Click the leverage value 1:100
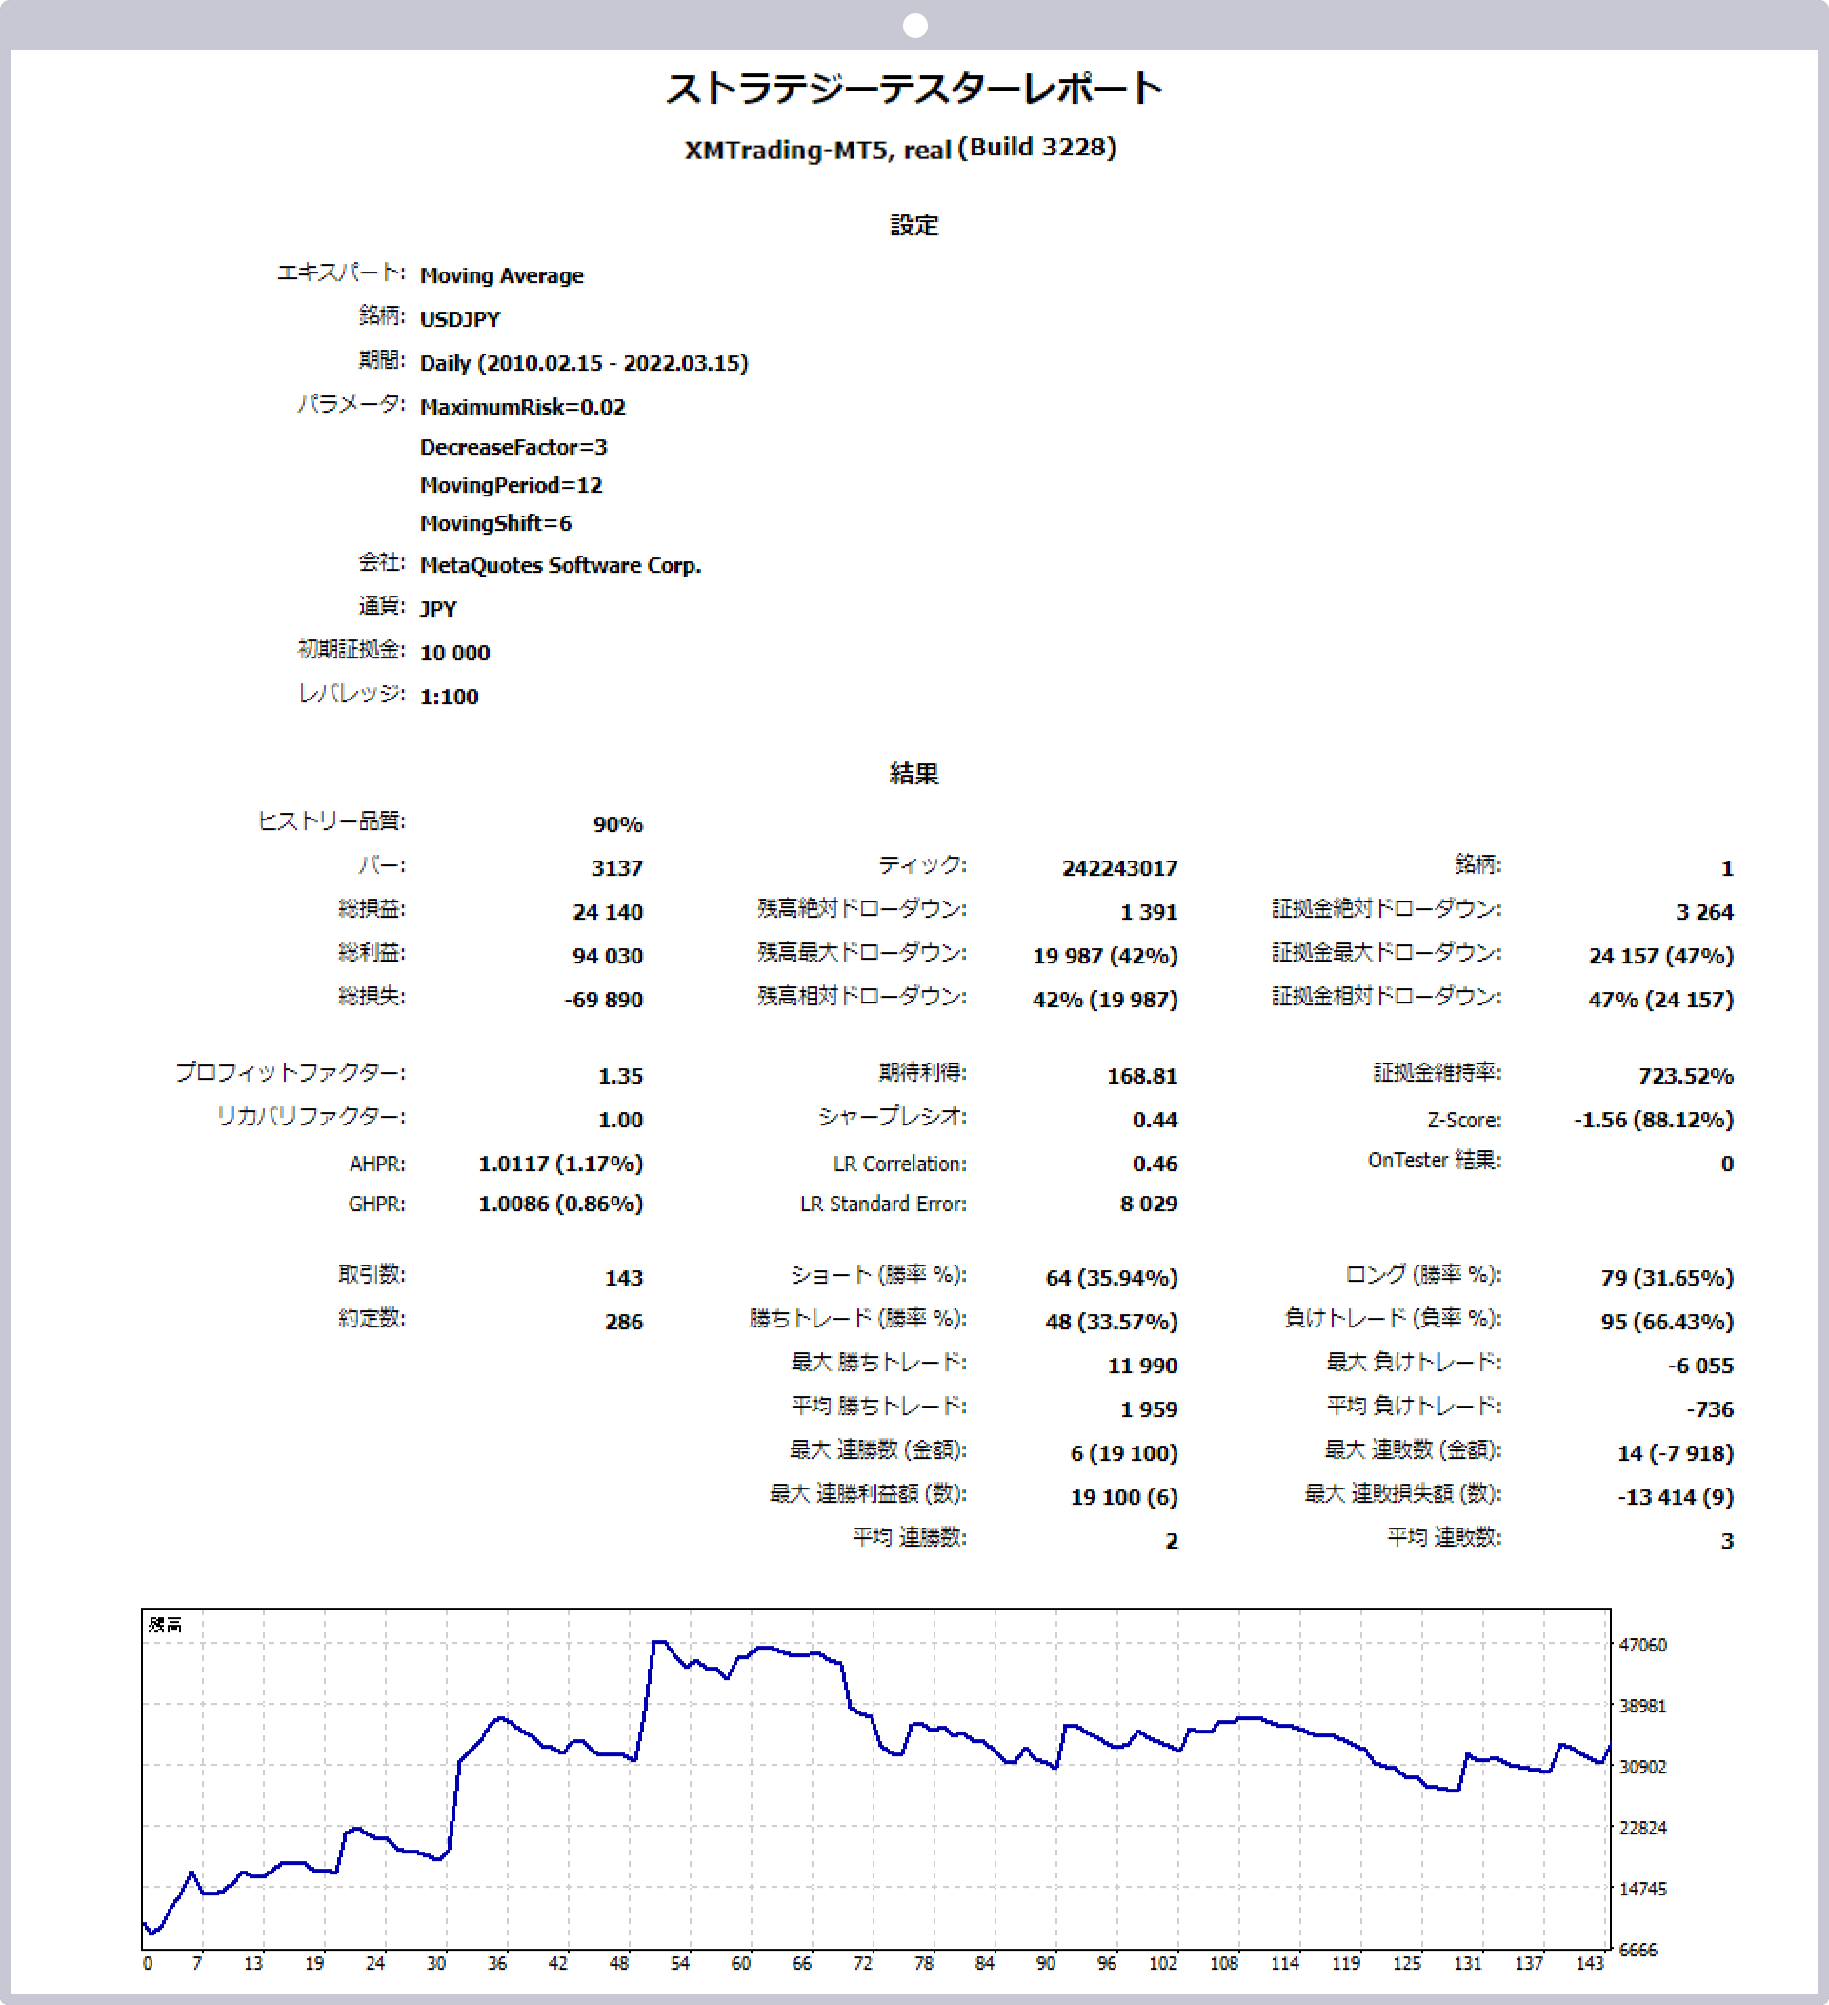1829x2005 pixels. pyautogui.click(x=450, y=697)
